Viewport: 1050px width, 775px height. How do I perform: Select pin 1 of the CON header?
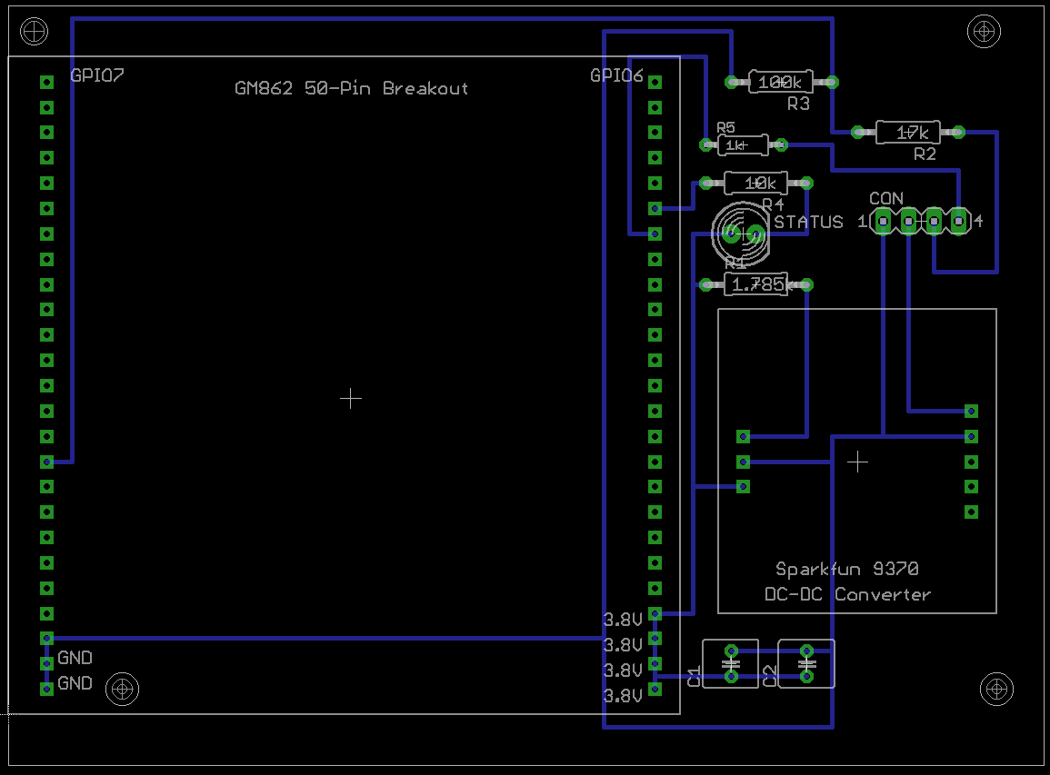(x=884, y=221)
